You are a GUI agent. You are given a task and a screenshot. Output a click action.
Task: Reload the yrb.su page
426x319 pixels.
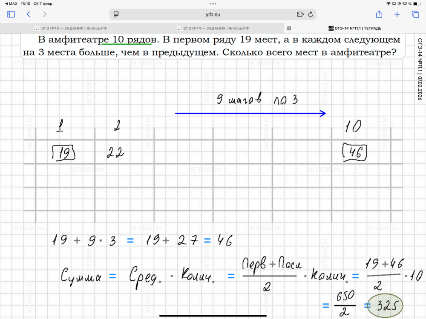click(x=311, y=14)
